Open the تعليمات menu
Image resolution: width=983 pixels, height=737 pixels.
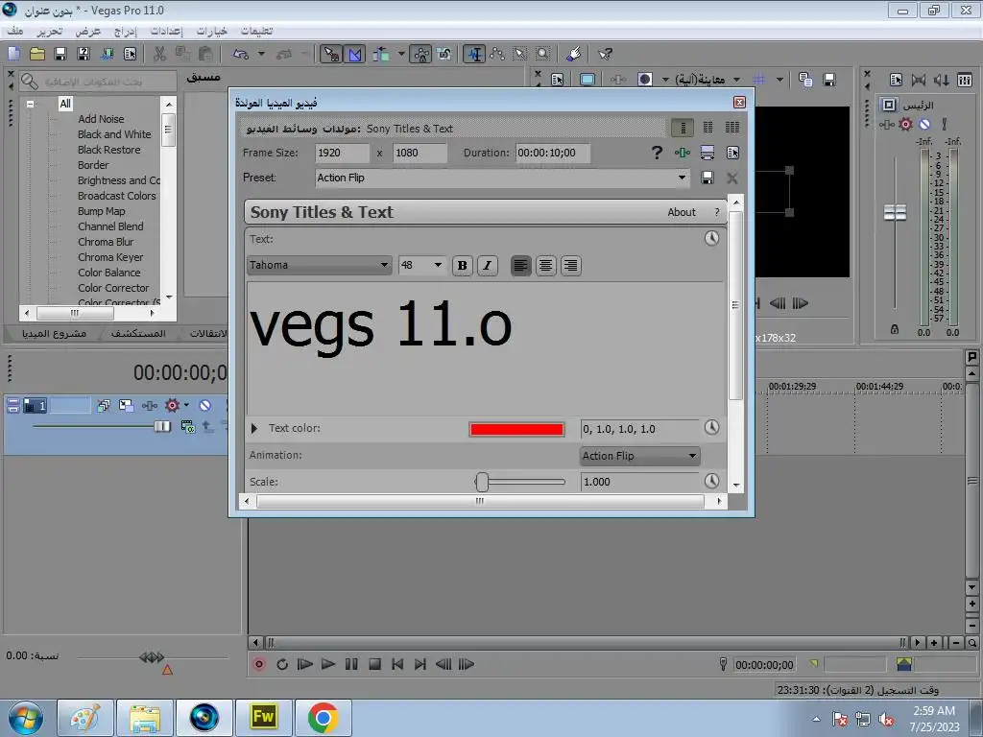pos(257,31)
